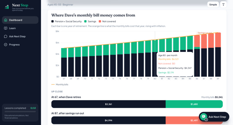Click the x-axis age label 80
233x125 pixels.
(155, 79)
